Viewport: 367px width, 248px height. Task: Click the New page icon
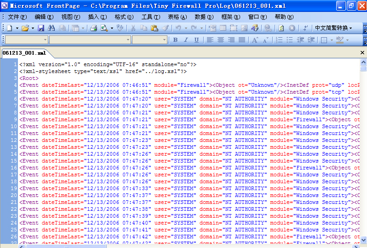[10, 28]
